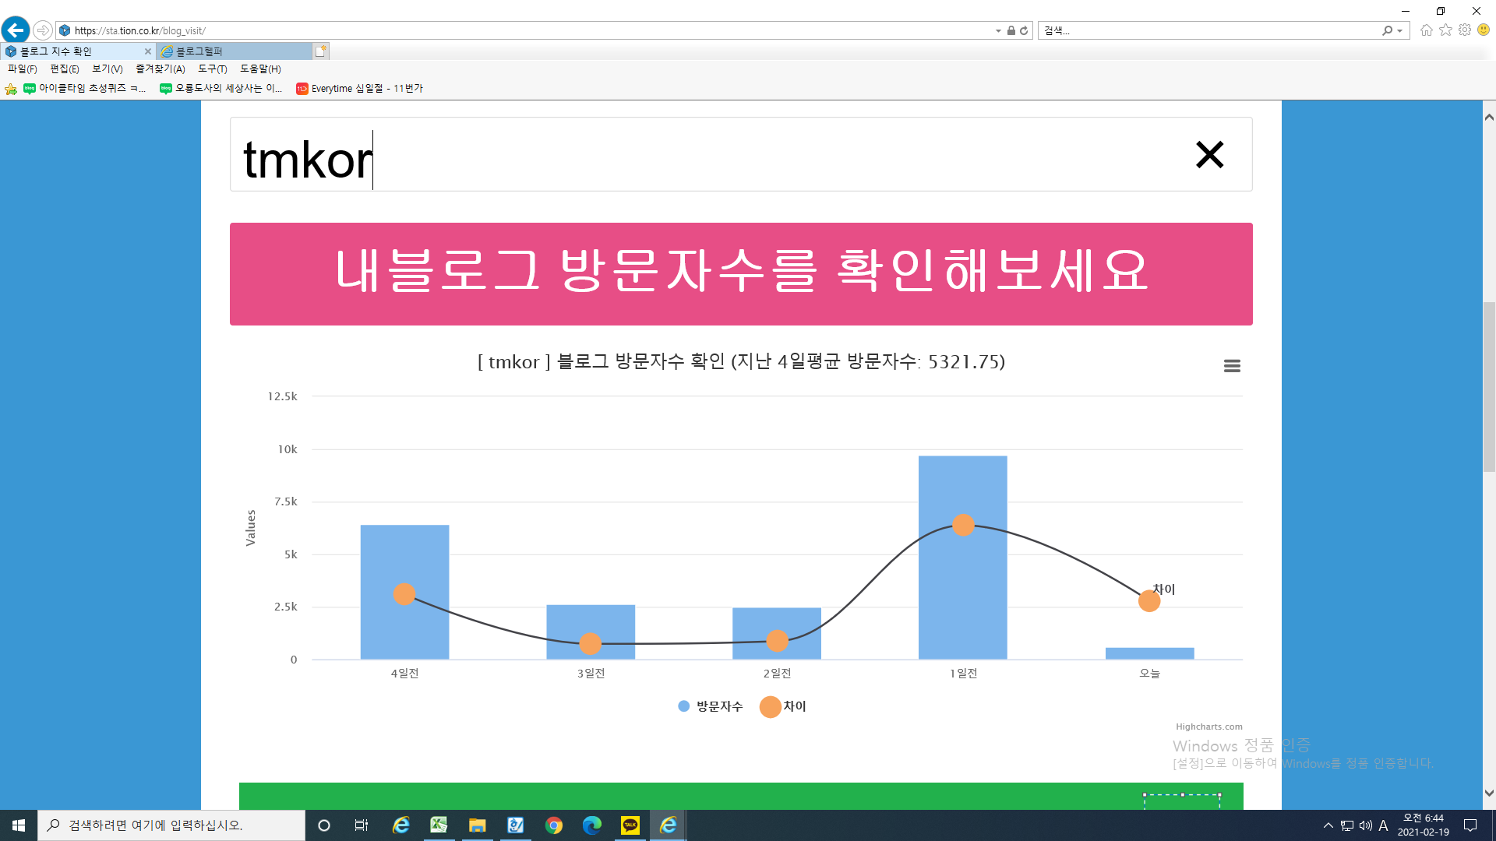Click into the tmkor blog ID field

701,155
